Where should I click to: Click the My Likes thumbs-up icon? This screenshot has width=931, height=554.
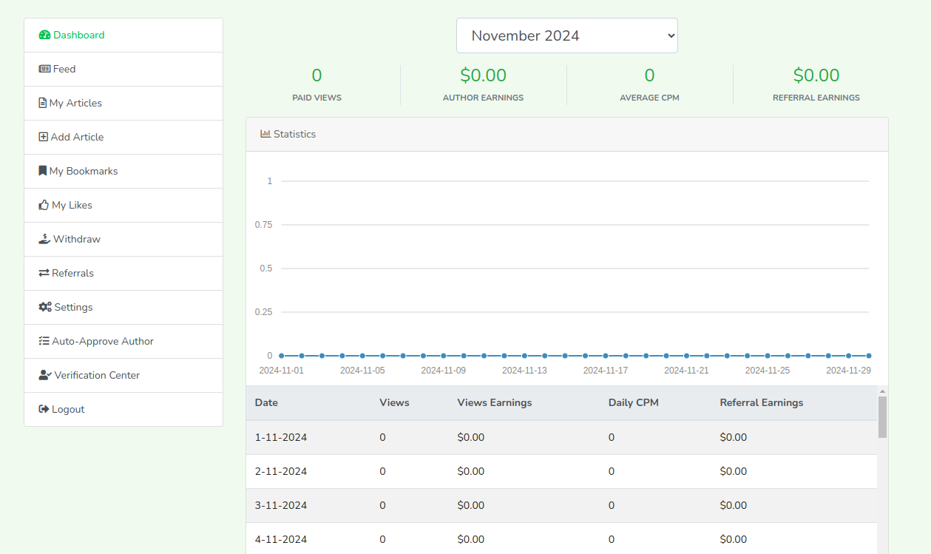coord(44,205)
